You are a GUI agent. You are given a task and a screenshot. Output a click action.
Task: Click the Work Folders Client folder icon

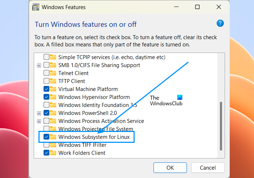pyautogui.click(x=54, y=153)
